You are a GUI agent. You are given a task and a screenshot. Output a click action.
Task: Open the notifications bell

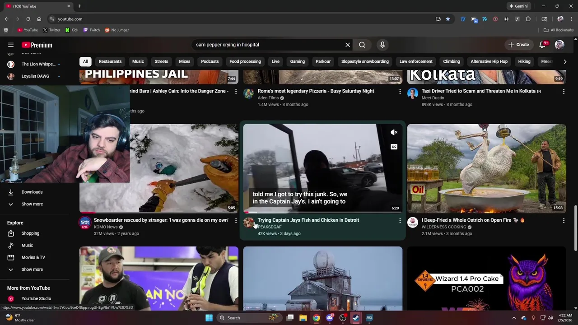pyautogui.click(x=543, y=45)
